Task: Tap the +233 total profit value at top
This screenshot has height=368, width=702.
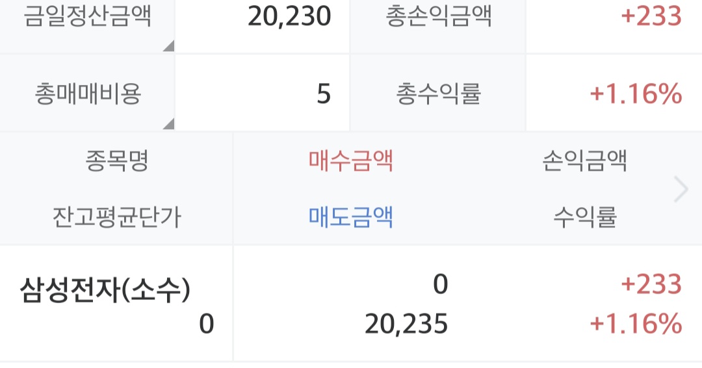Action: [651, 18]
